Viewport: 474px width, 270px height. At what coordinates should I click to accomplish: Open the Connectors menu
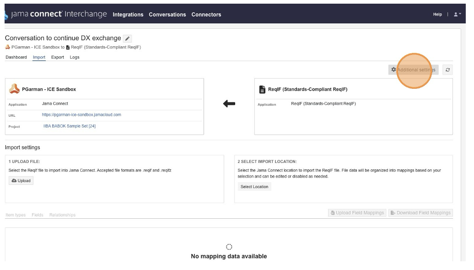coord(206,15)
